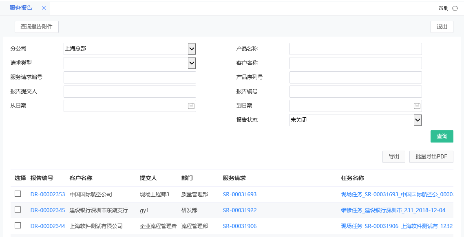The width and height of the screenshot is (464, 237).
Task: Open the calendar picker for 从日期
Action: point(191,105)
